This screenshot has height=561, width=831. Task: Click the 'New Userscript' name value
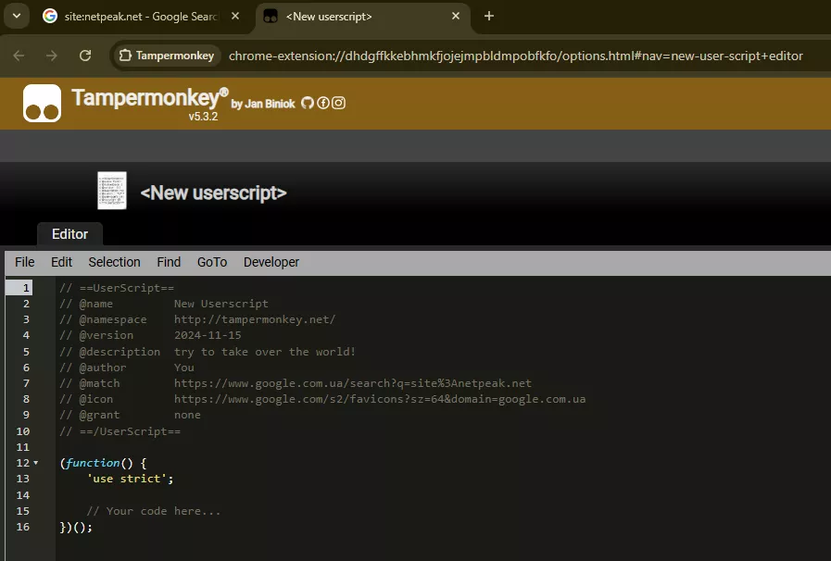[221, 304]
